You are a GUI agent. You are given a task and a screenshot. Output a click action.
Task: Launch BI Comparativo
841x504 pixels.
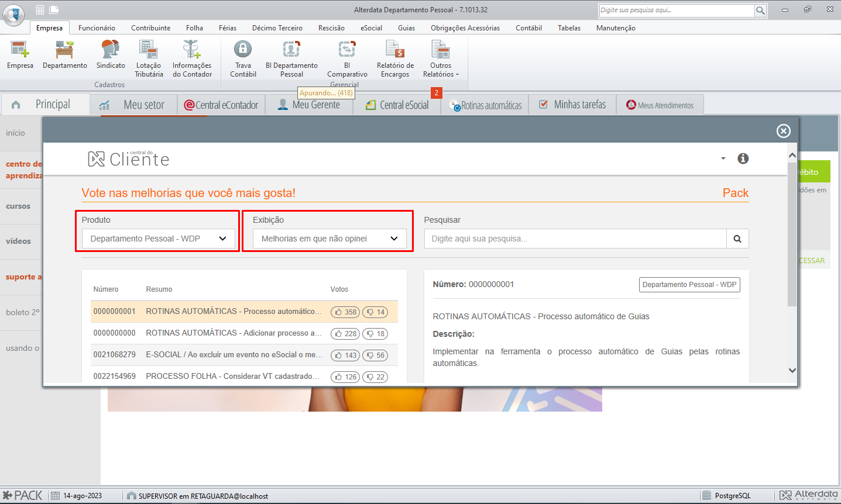coord(347,58)
